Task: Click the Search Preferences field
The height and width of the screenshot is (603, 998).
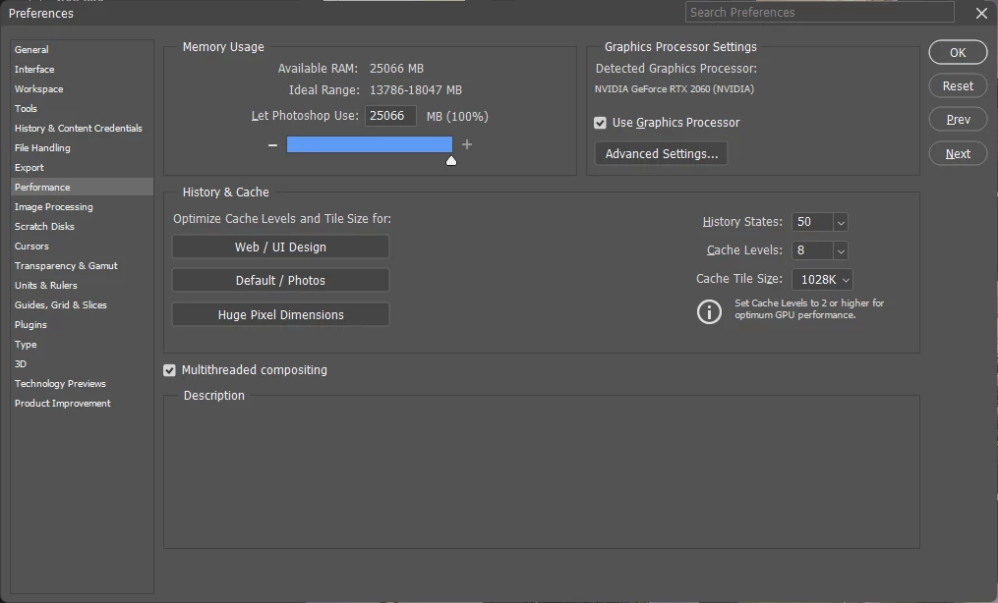Action: tap(819, 12)
